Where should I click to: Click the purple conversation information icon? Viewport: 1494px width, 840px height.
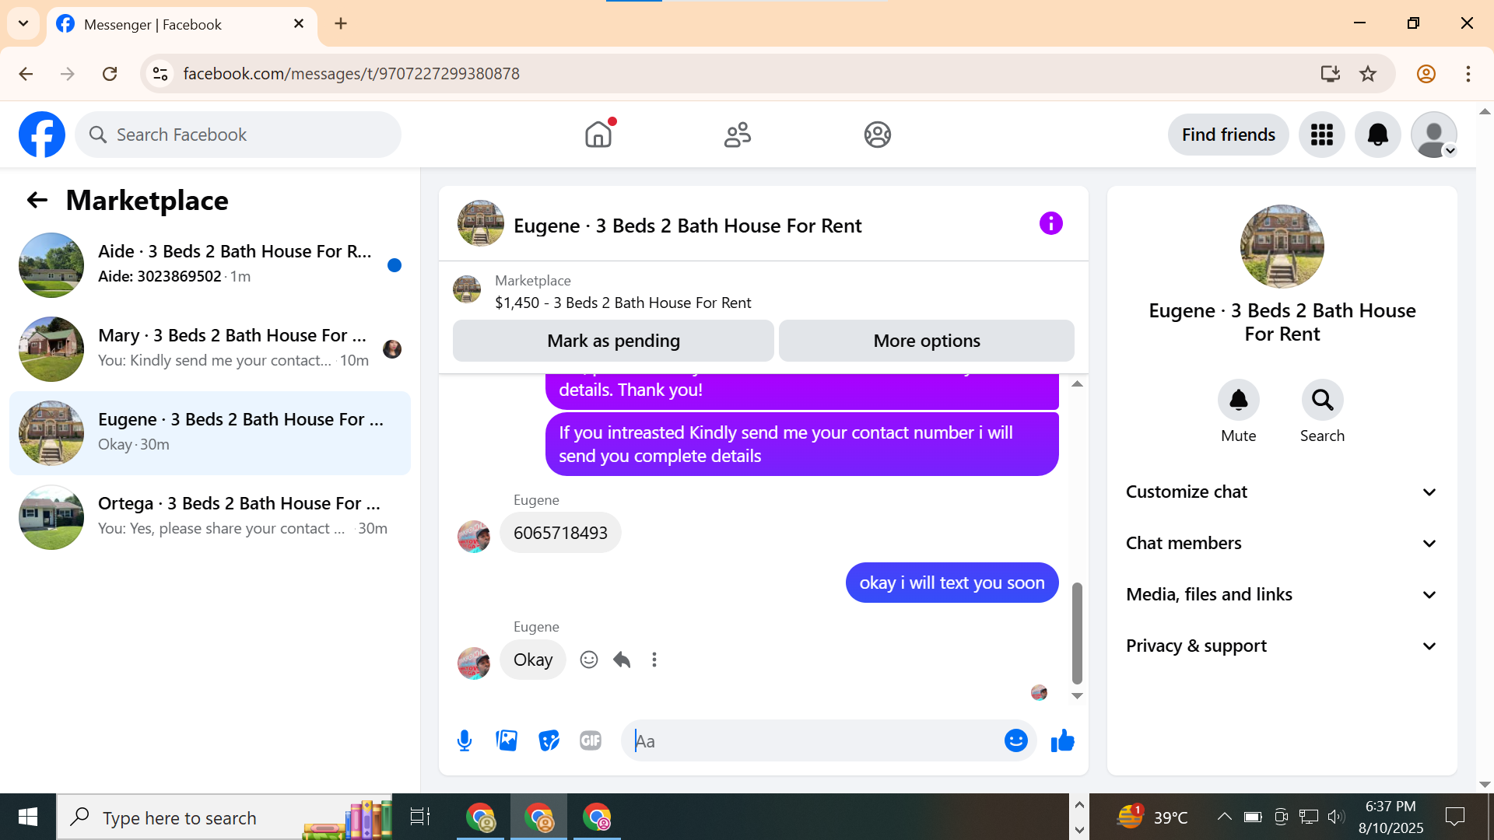(x=1050, y=224)
